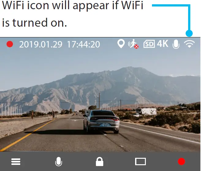Image resolution: width=201 pixels, height=171 pixels.
Task: Tap the rectangle screen view icon
Action: (141, 161)
